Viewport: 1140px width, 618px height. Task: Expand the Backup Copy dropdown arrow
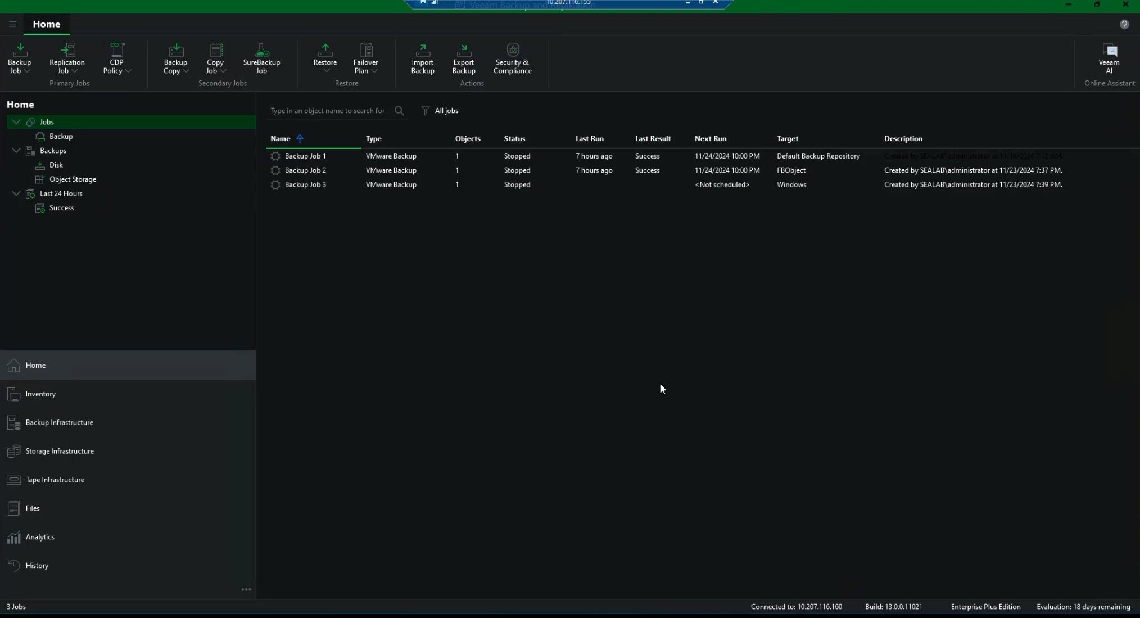coord(186,71)
